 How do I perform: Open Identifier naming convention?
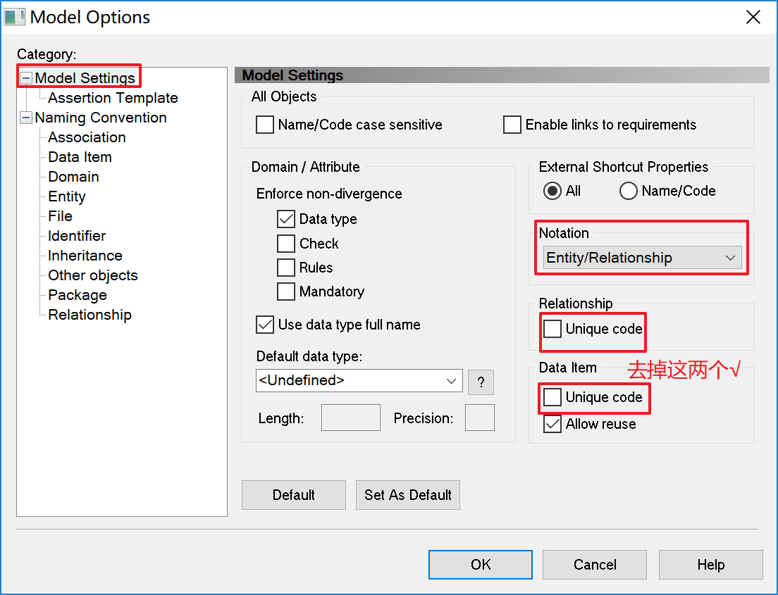pyautogui.click(x=77, y=236)
